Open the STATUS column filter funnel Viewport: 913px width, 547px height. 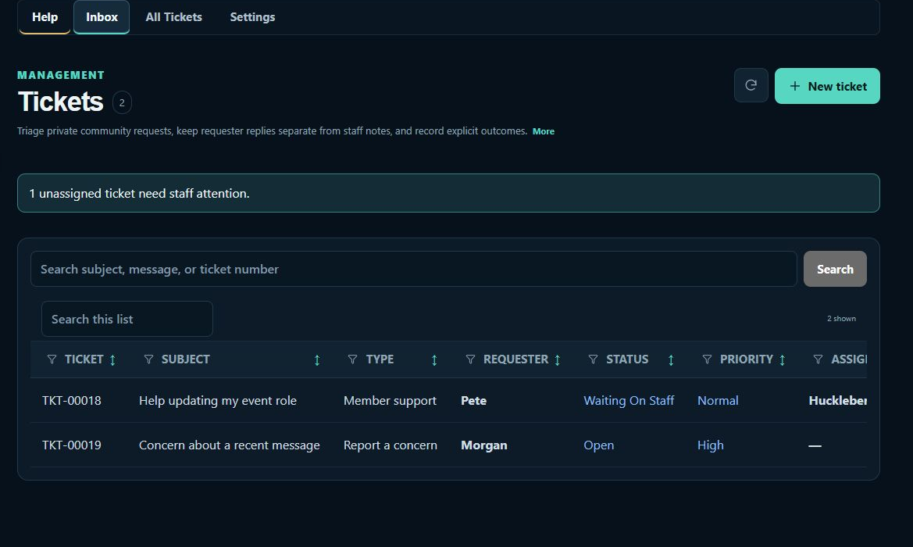(593, 359)
